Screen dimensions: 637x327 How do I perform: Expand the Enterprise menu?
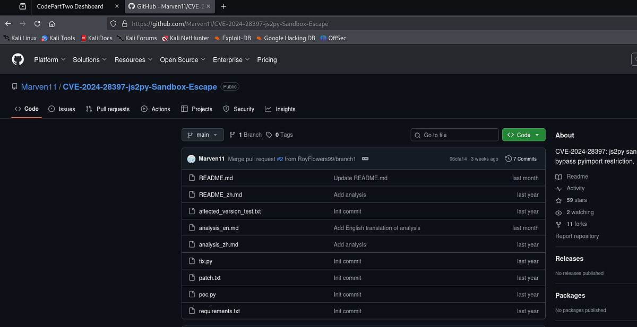pyautogui.click(x=231, y=60)
